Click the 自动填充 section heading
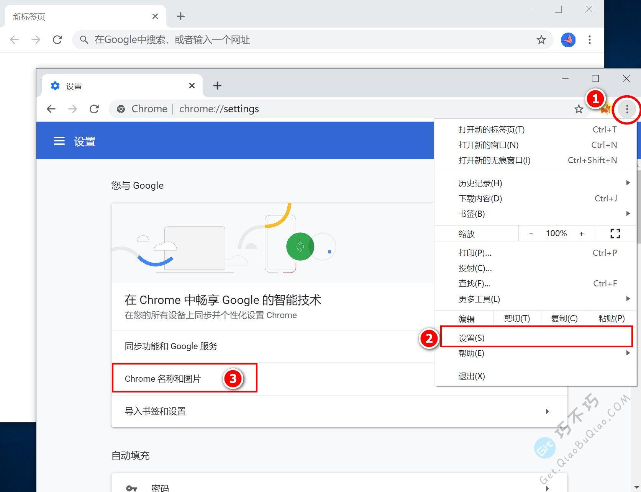 (130, 456)
